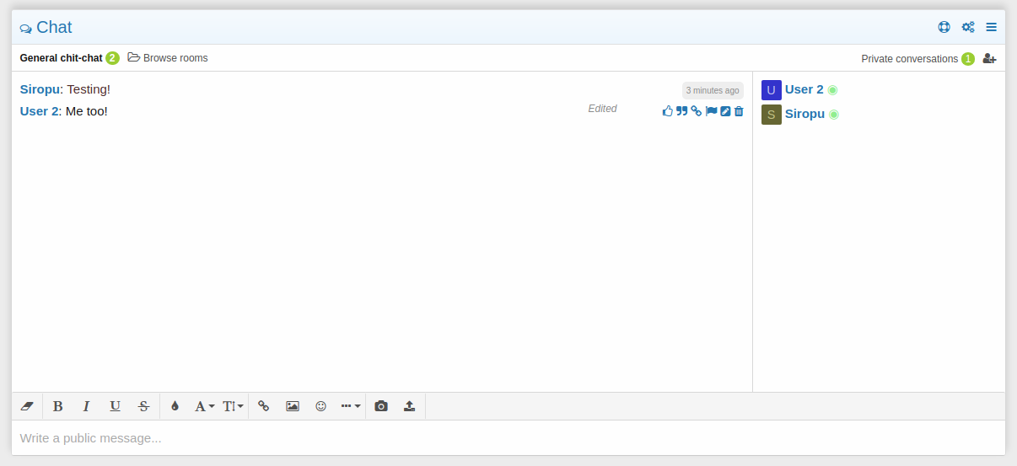Delete User 2's message with trash icon

(739, 111)
